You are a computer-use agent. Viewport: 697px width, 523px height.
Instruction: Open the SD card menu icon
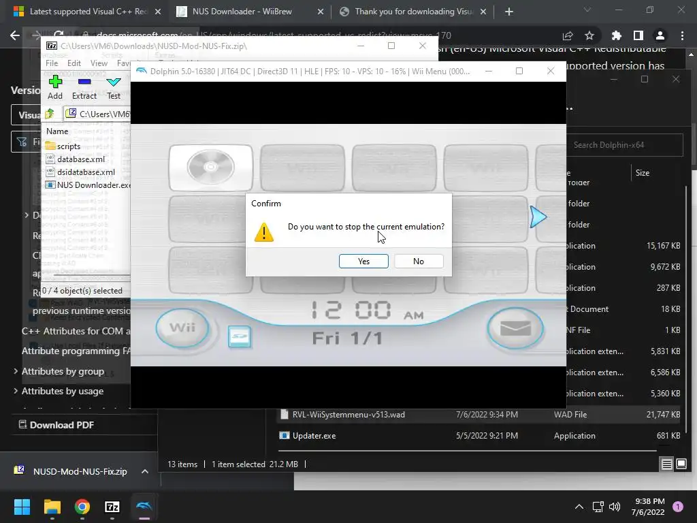[x=239, y=336]
